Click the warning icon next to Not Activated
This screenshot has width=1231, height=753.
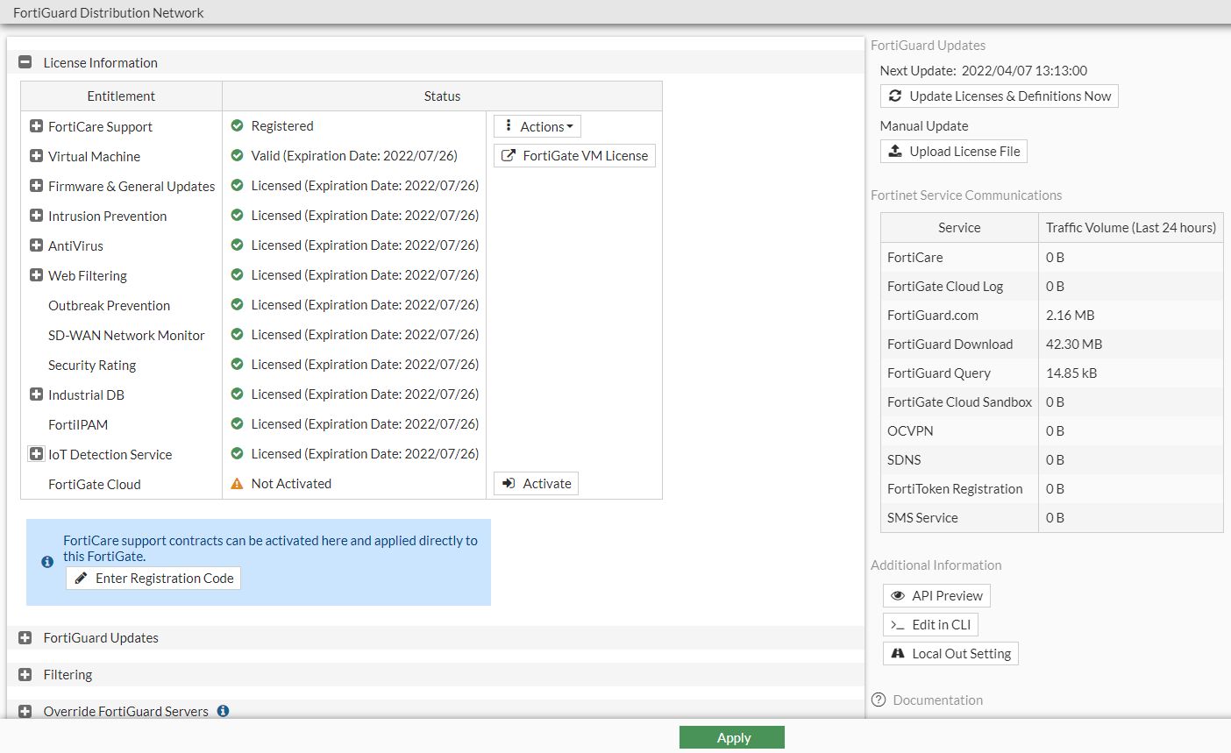click(237, 483)
